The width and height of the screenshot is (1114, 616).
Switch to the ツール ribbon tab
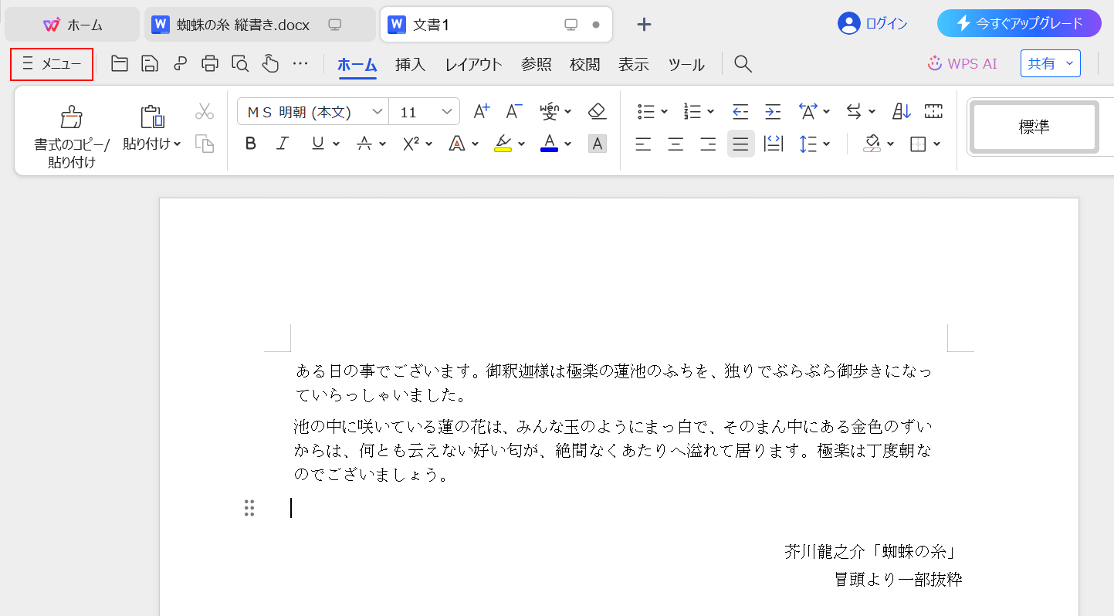pos(686,65)
